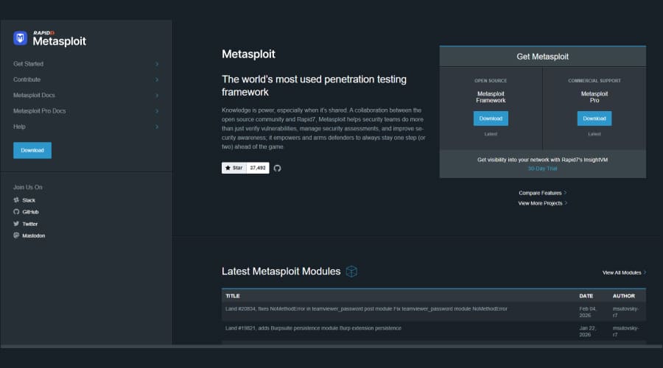This screenshot has width=663, height=368.
Task: Expand the Get Started chevron
Action: pyautogui.click(x=157, y=64)
